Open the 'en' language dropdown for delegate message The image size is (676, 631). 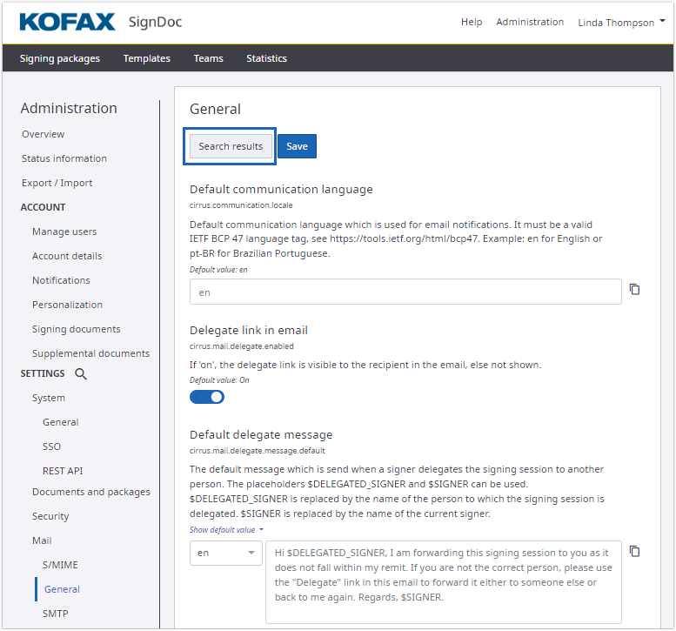225,553
